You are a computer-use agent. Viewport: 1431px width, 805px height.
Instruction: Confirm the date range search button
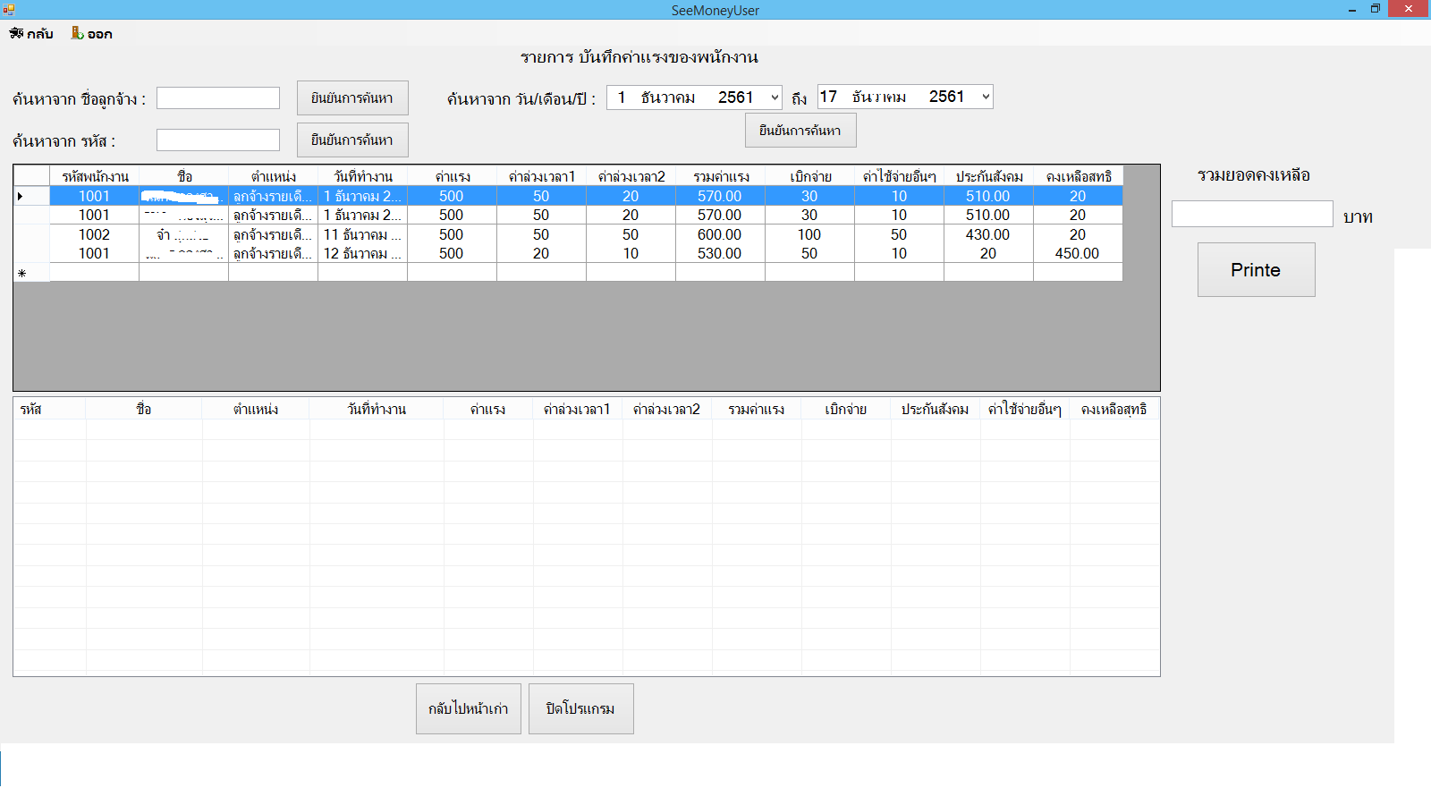800,131
